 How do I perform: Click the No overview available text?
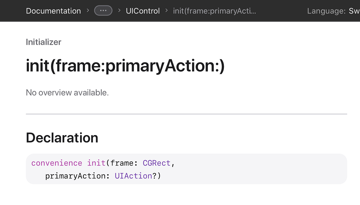click(67, 92)
